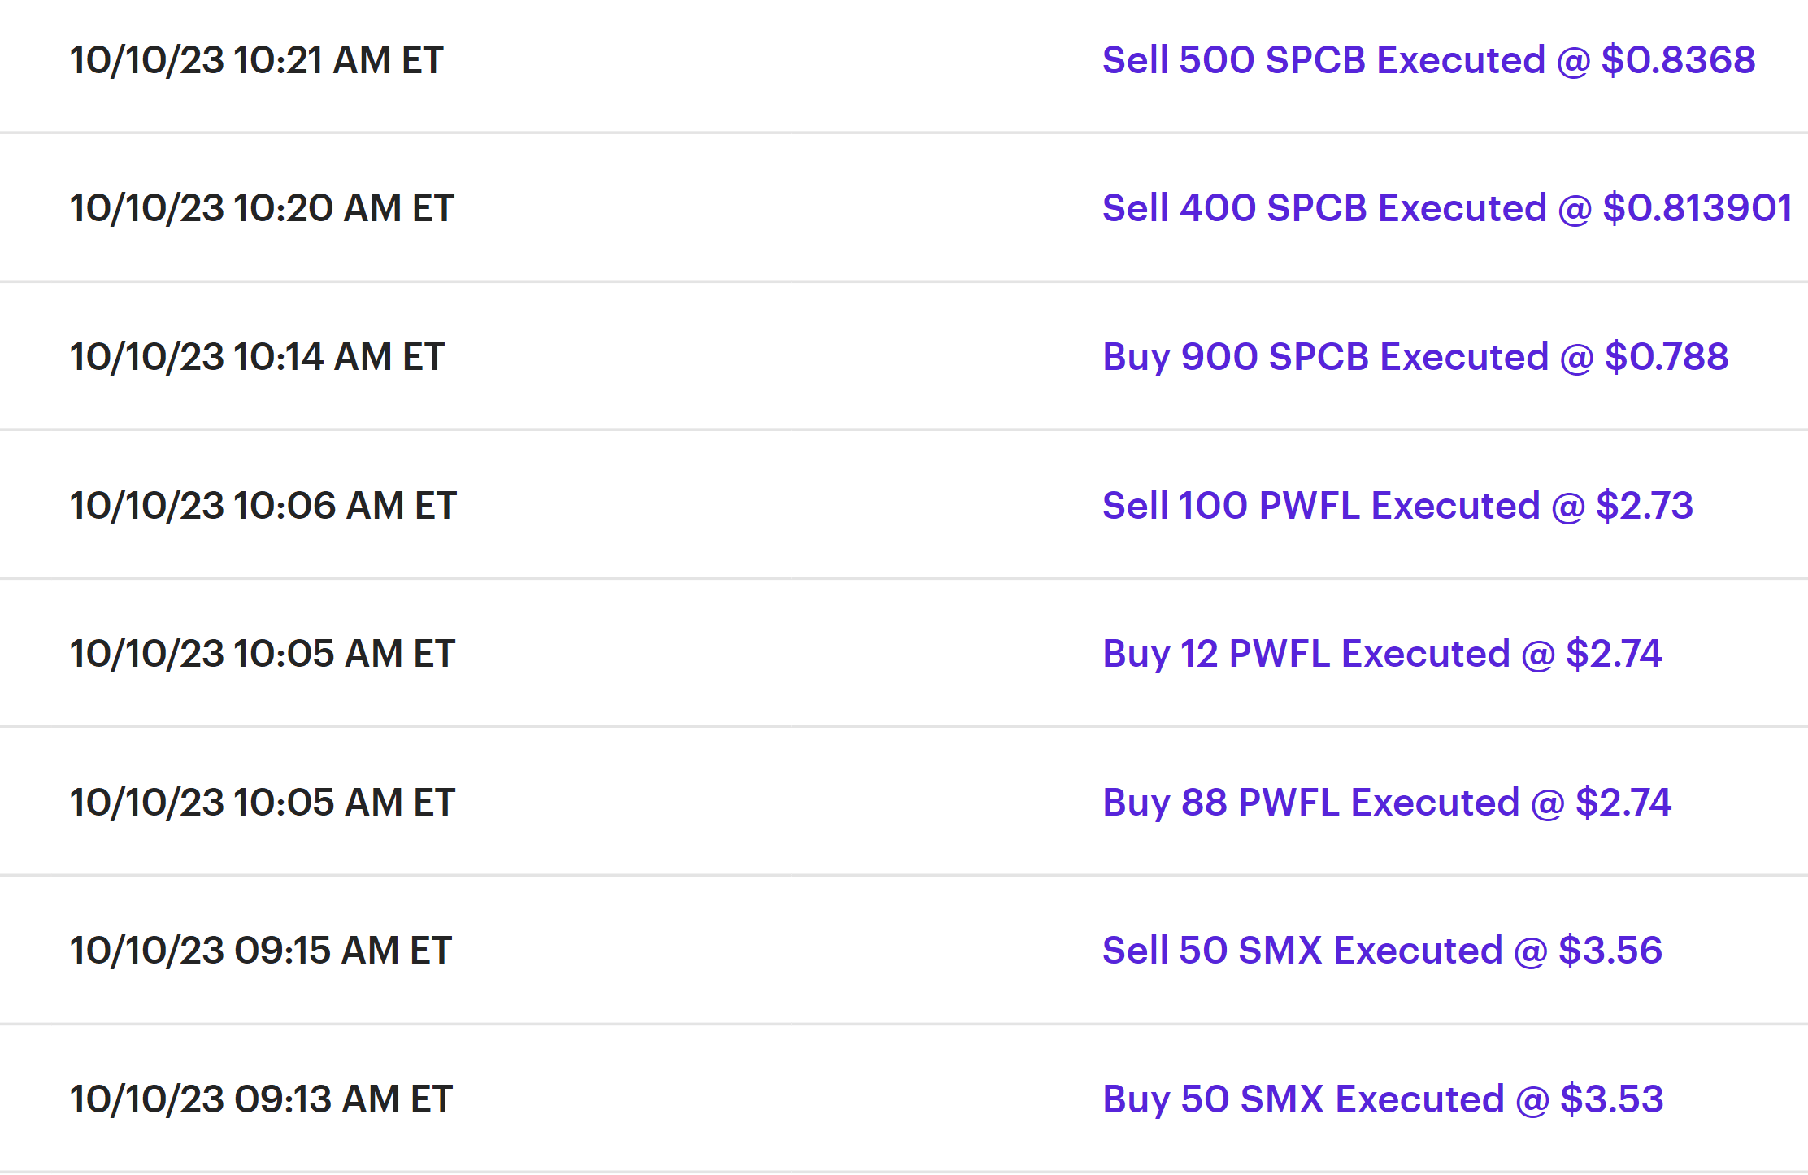Click the $0.813901 execution price

coord(1697,208)
